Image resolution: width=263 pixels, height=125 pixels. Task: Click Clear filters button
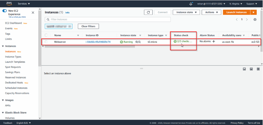coord(88,26)
